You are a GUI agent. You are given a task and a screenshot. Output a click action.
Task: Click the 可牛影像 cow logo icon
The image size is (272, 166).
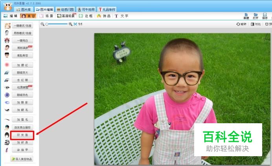point(8,6)
